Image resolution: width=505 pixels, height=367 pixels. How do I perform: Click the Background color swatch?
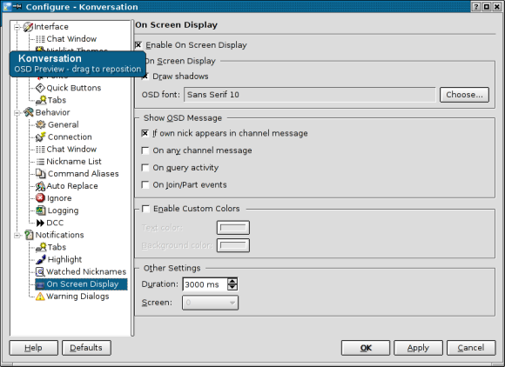233,245
